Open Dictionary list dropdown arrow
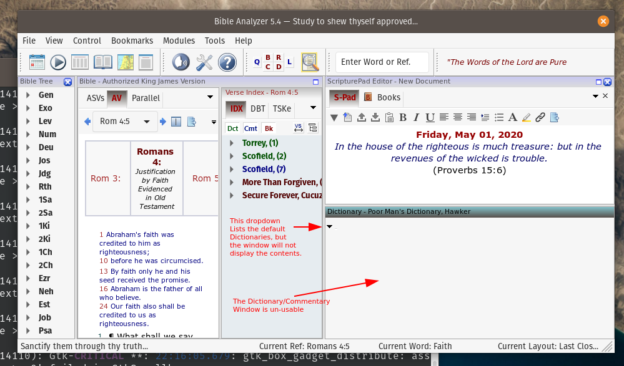624x366 pixels. pos(330,226)
